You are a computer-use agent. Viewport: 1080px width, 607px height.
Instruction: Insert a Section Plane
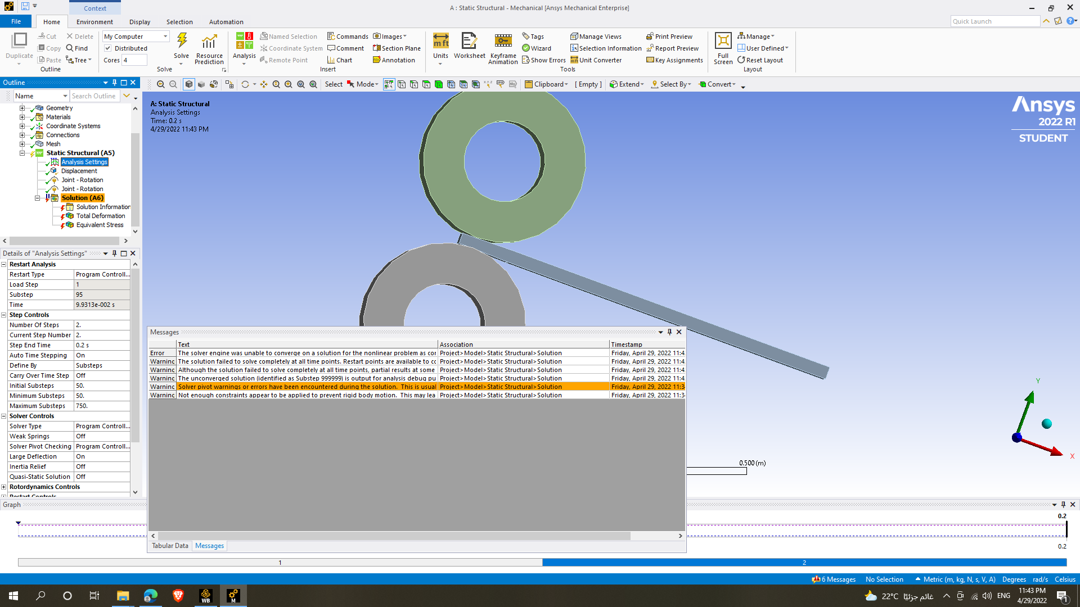[x=397, y=48]
